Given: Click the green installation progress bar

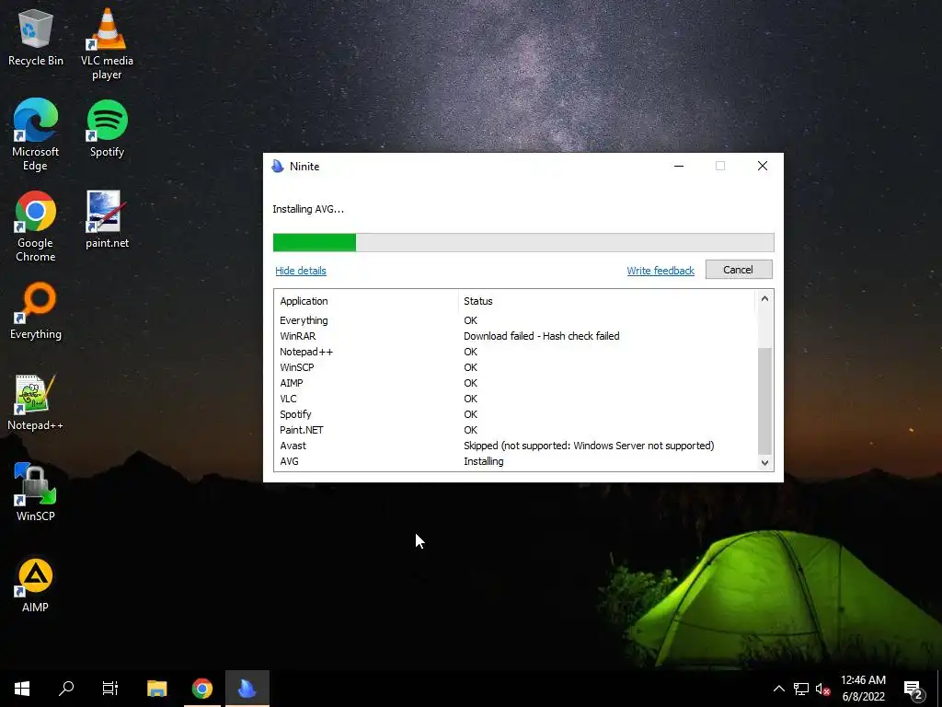Looking at the screenshot, I should click(315, 242).
